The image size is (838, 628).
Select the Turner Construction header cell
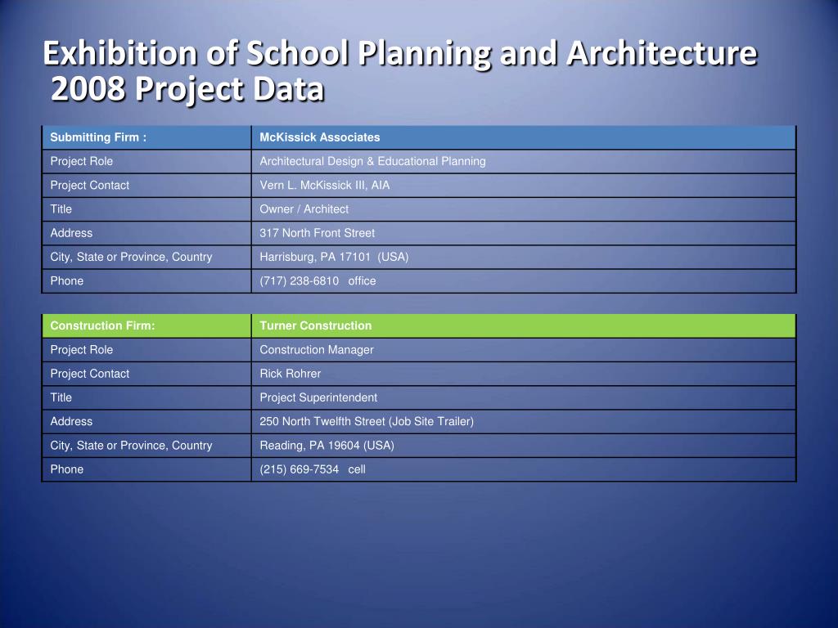(524, 325)
